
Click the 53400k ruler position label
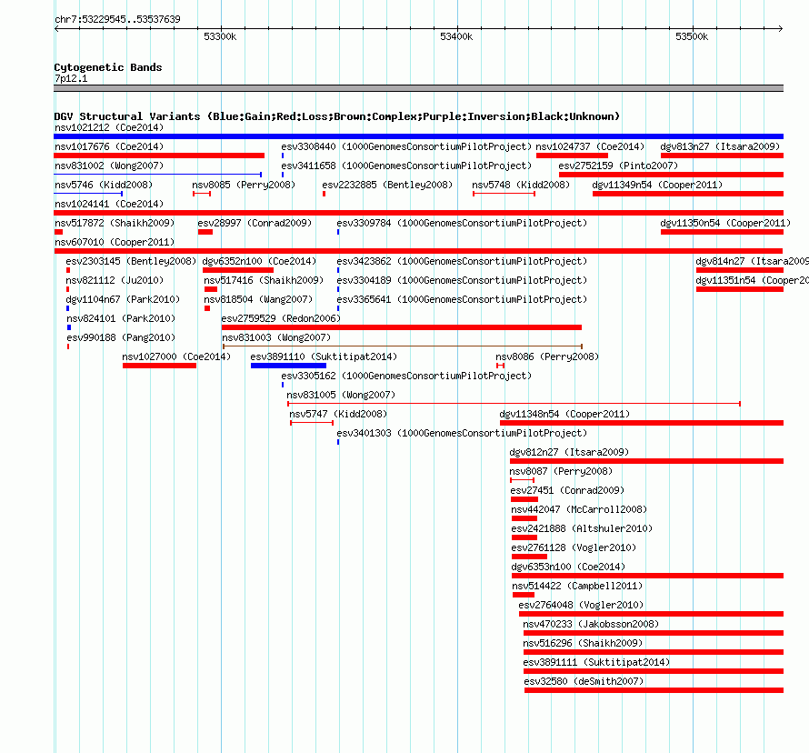click(456, 36)
